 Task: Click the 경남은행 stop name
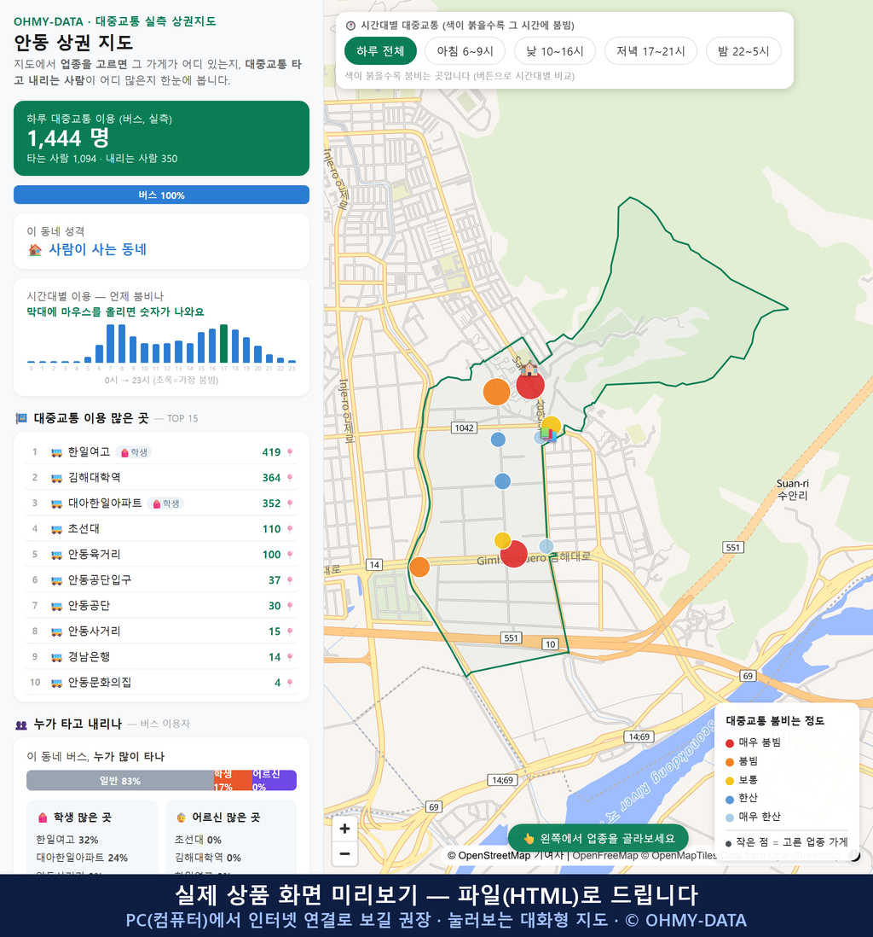point(89,657)
